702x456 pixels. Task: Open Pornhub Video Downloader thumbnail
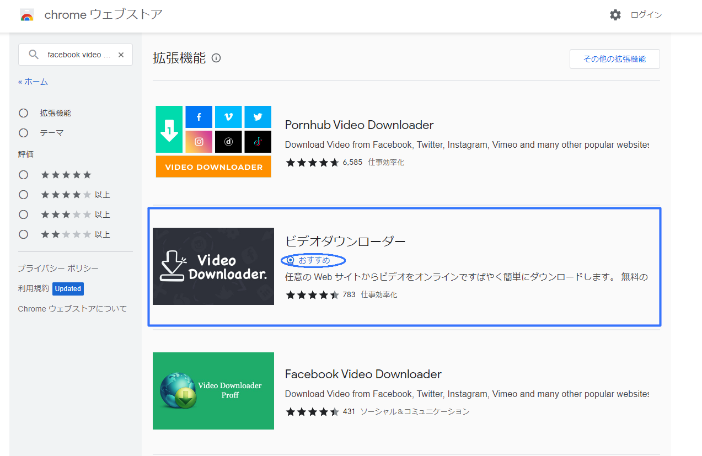(x=213, y=142)
